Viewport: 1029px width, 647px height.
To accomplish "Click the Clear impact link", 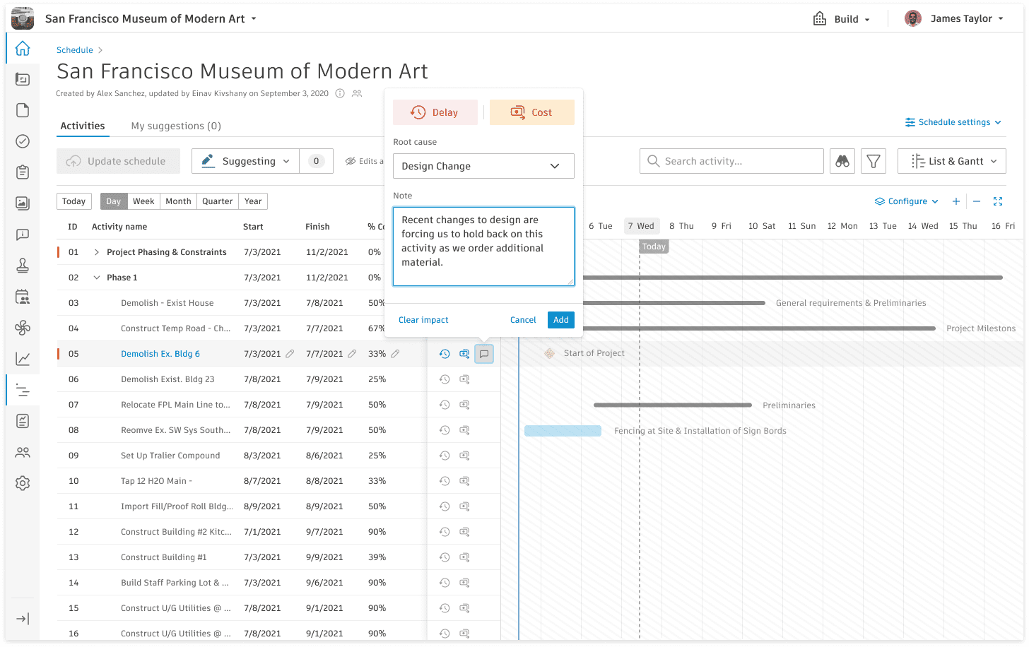I will [x=423, y=320].
